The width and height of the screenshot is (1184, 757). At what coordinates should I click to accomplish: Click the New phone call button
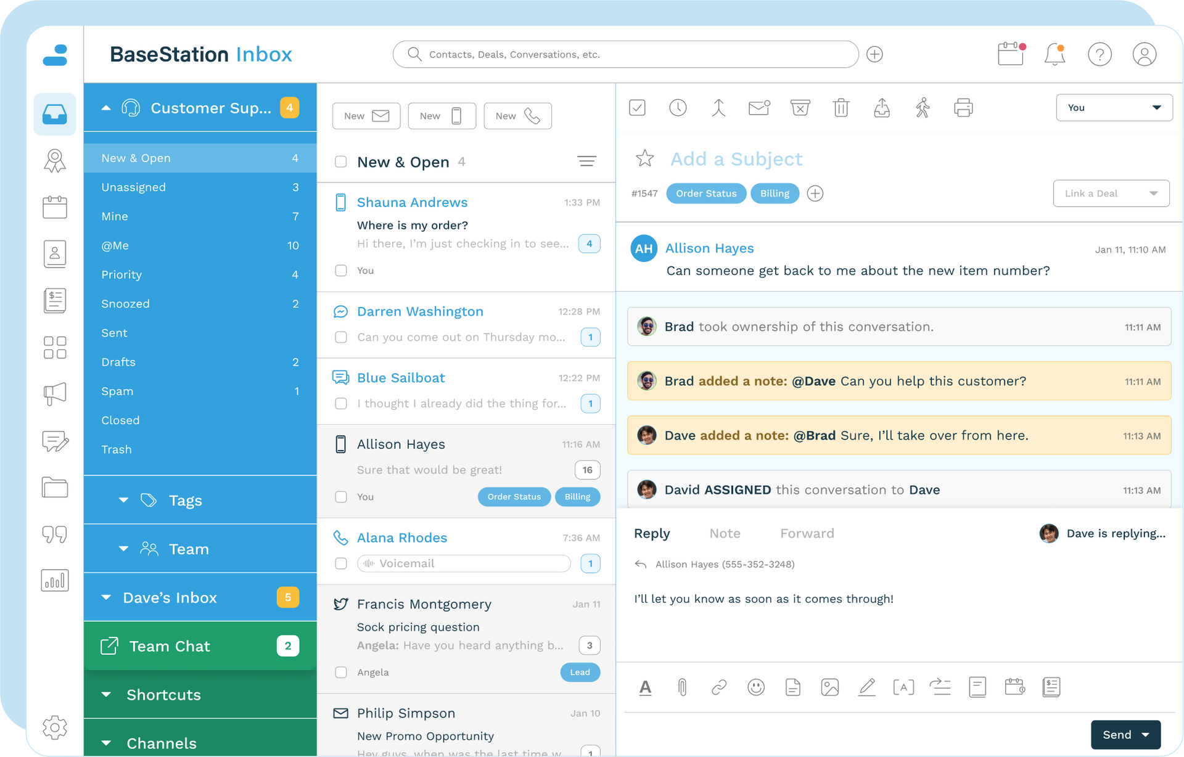point(517,116)
